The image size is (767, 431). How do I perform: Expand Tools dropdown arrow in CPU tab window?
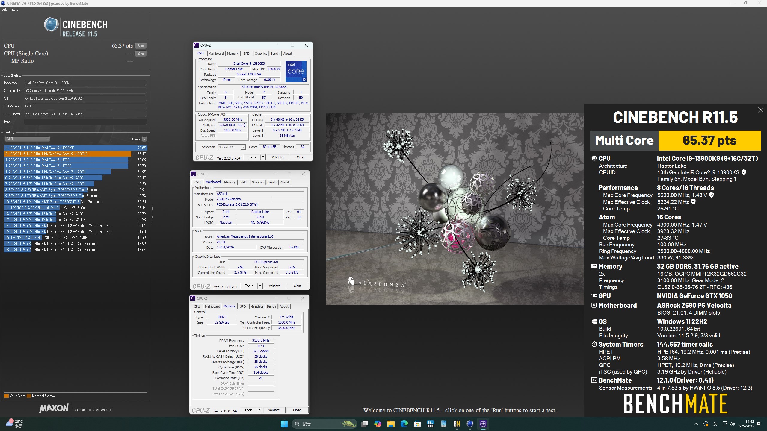263,157
